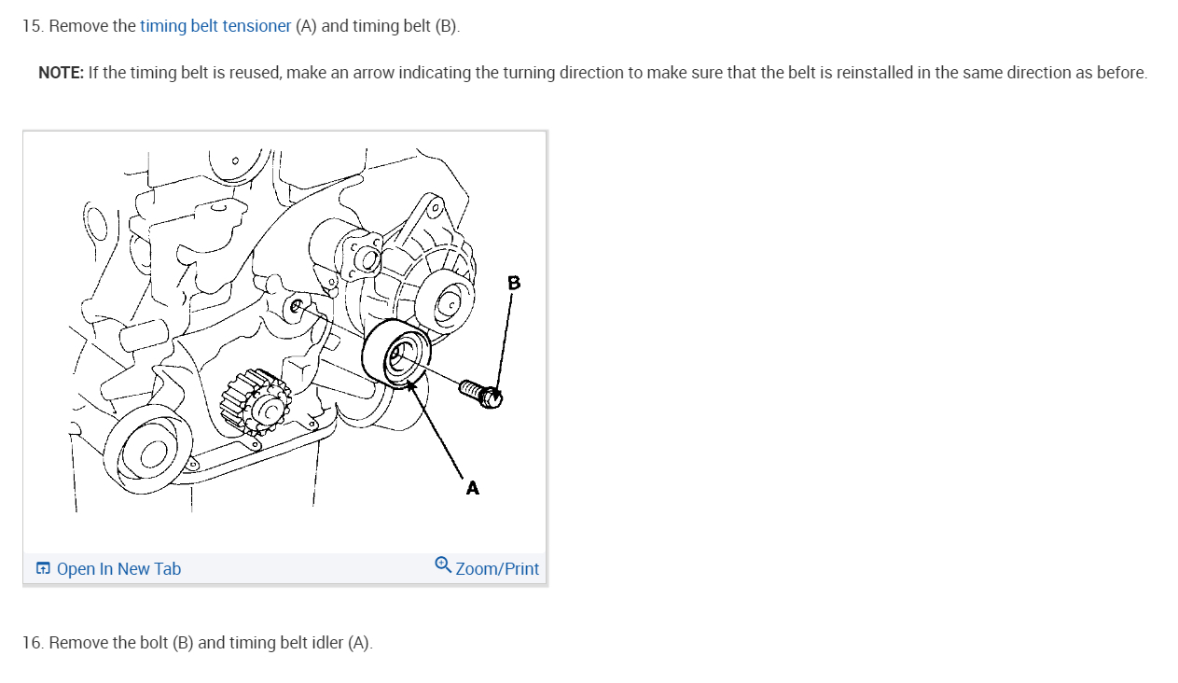Click the Open In New Tab icon

[x=43, y=568]
